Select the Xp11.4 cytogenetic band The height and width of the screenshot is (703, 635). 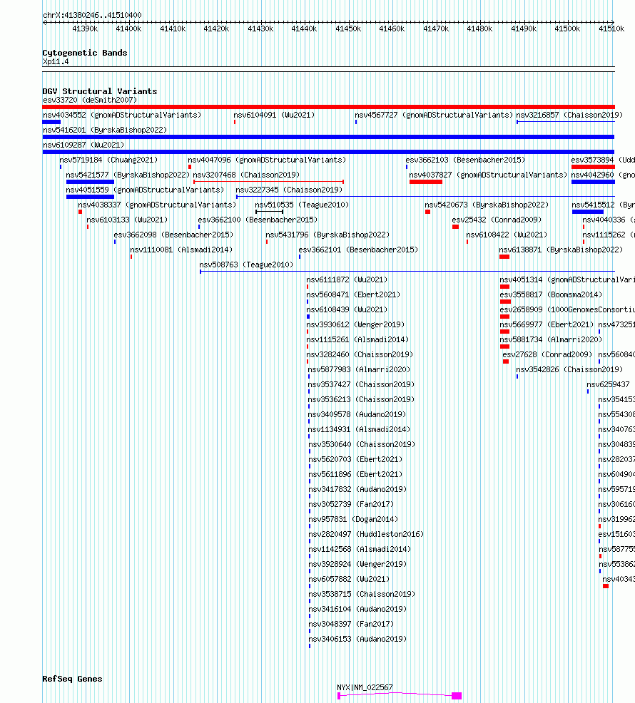click(x=56, y=62)
